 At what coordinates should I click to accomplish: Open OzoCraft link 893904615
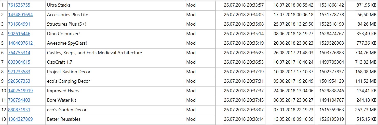click(19, 62)
